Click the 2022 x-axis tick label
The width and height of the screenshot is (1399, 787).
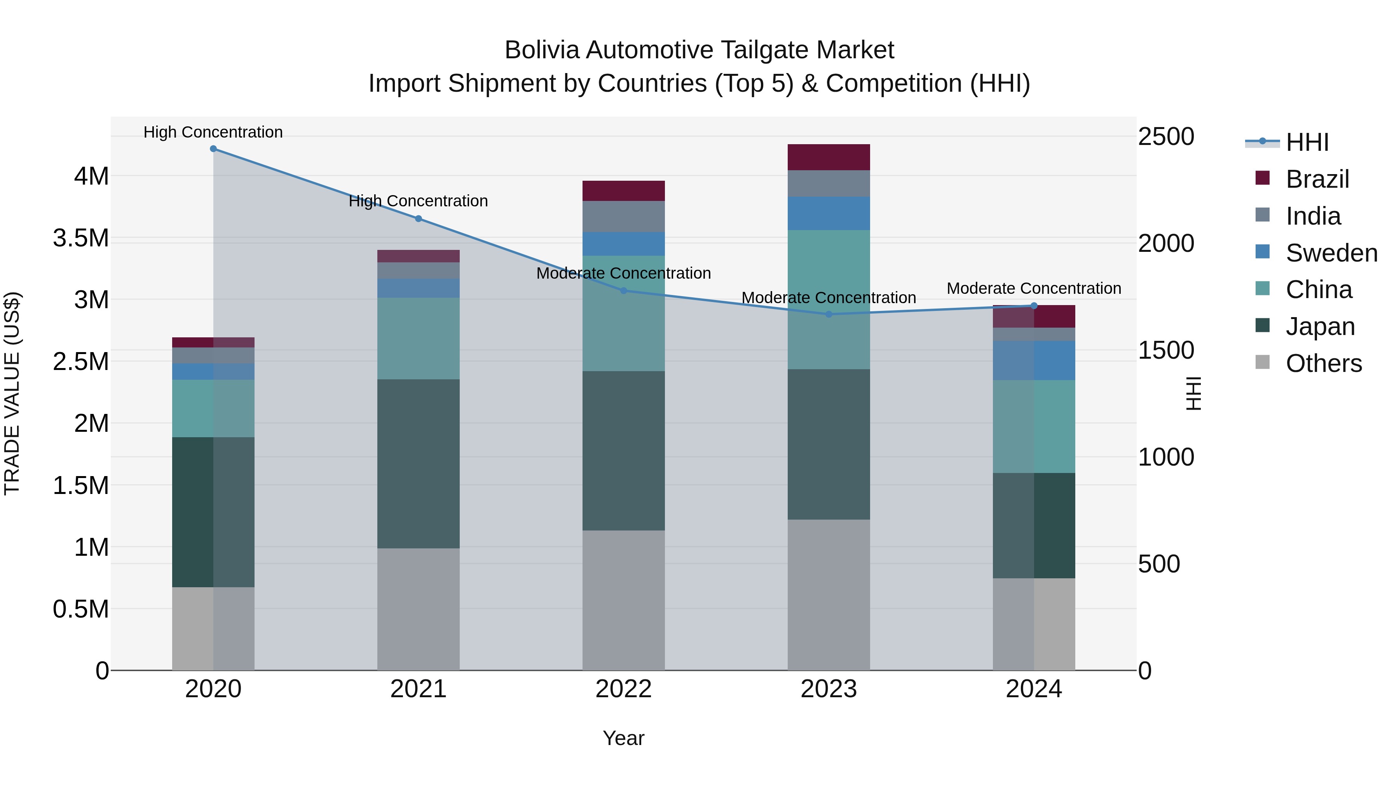(623, 689)
